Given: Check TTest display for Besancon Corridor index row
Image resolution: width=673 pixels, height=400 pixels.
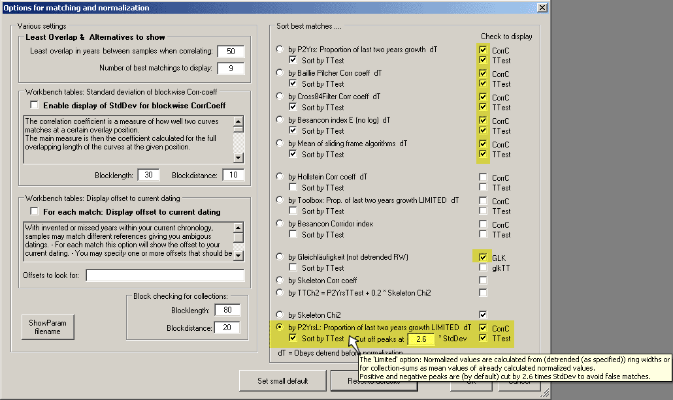Looking at the screenshot, I should click(x=484, y=234).
